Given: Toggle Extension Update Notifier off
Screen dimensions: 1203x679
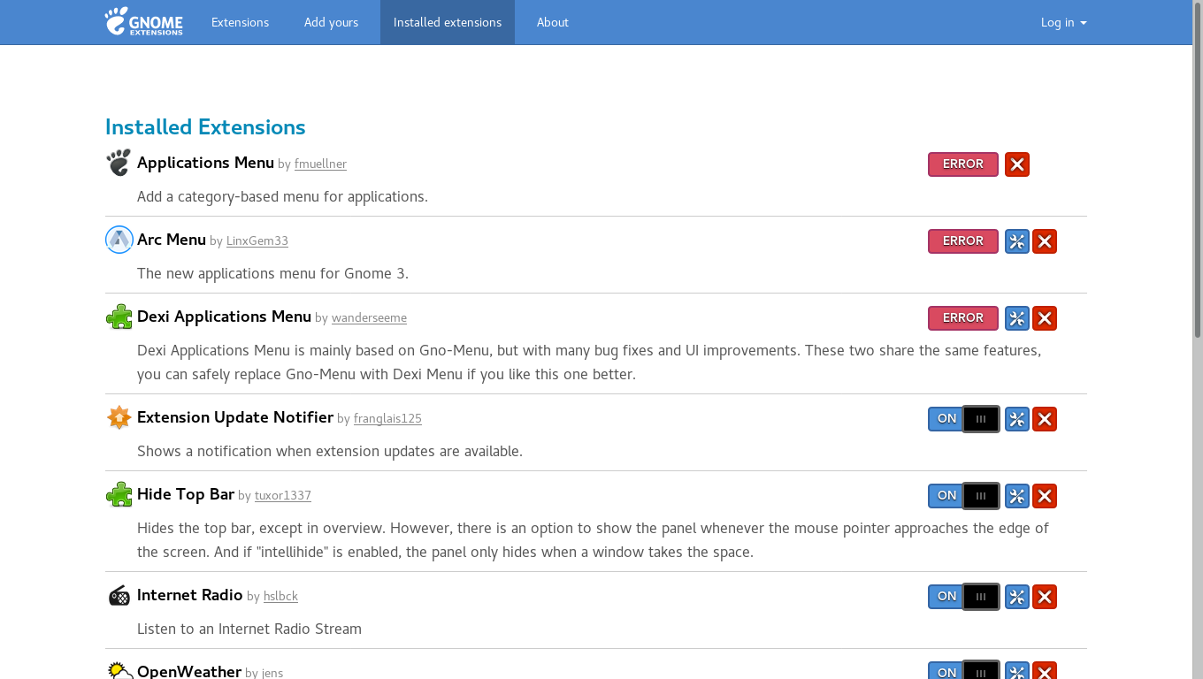Looking at the screenshot, I should (964, 419).
